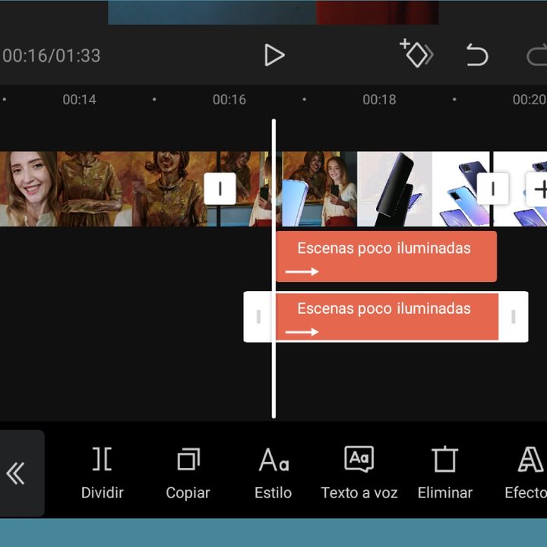
Task: Redo the last undone edit
Action: click(x=537, y=55)
